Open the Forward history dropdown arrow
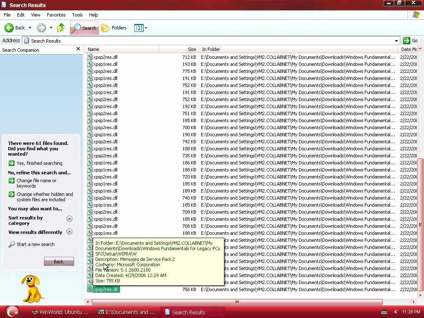This screenshot has height=318, width=424. click(x=51, y=28)
